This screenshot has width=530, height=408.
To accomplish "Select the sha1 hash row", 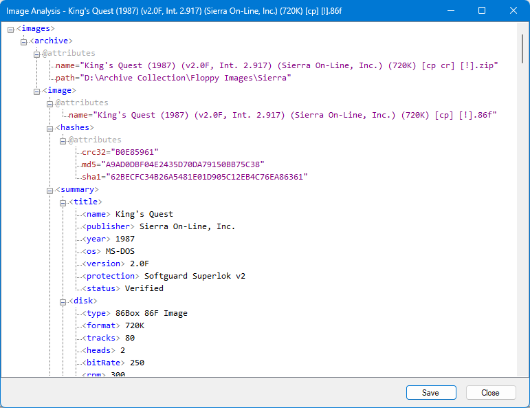I will (x=195, y=177).
